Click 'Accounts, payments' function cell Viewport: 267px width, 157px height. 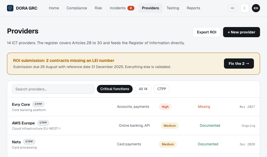coord(133,107)
